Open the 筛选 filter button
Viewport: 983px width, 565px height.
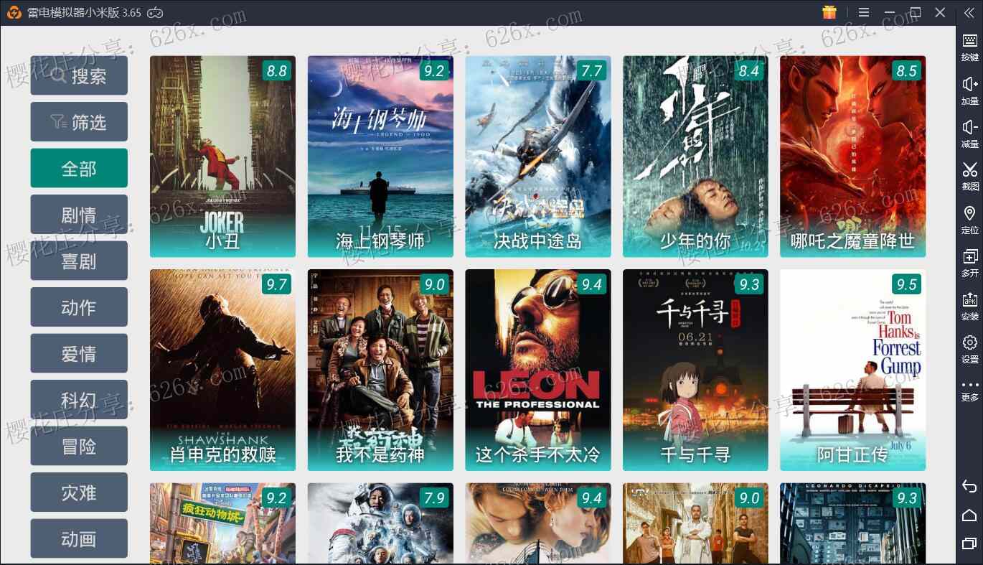[79, 122]
